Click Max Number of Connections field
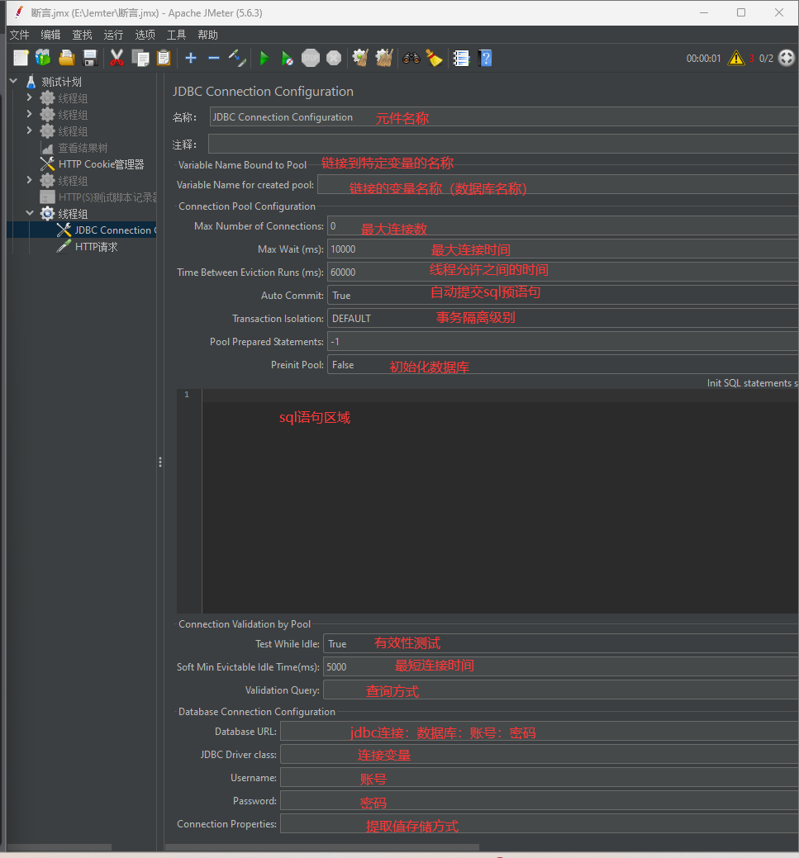799x858 pixels. click(563, 225)
